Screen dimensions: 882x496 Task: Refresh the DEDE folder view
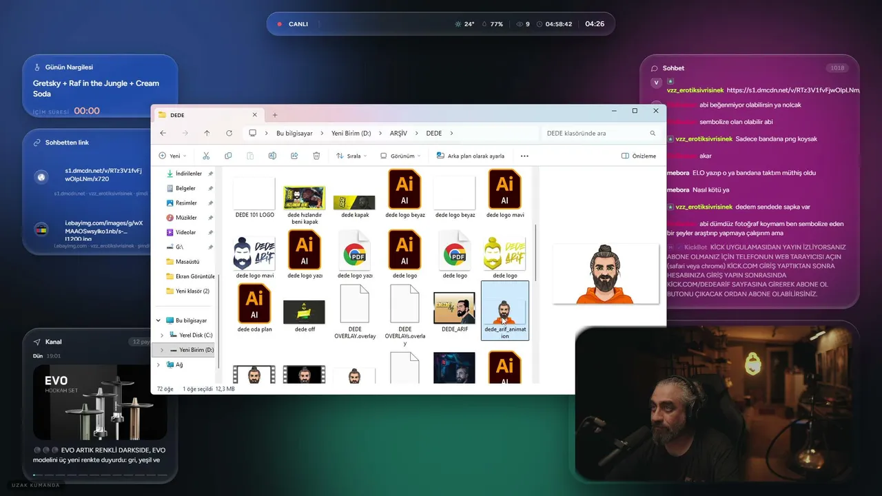[229, 133]
